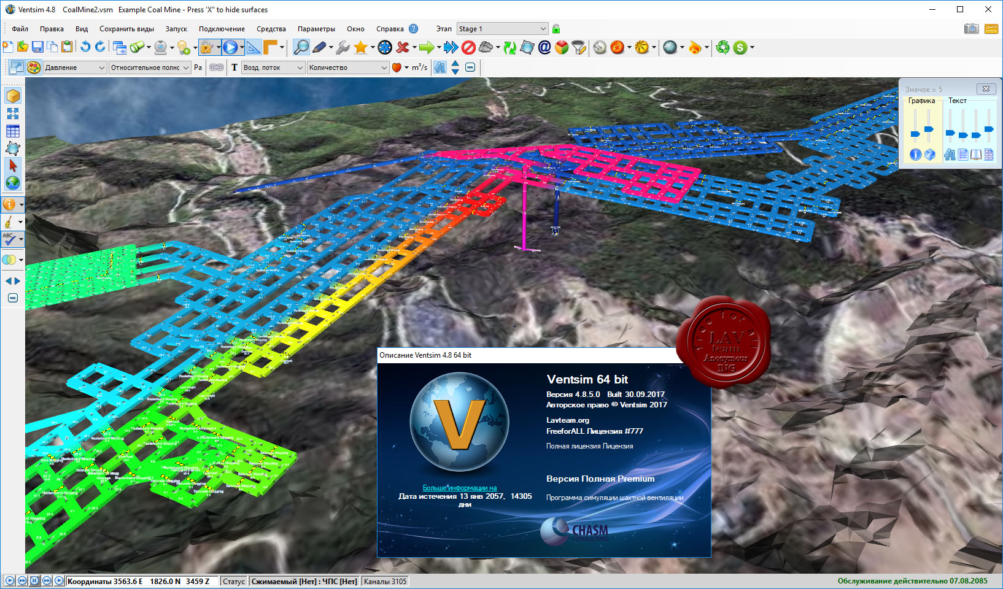Click the blue help question mark icon
The width and height of the screenshot is (1003, 589).
click(413, 29)
